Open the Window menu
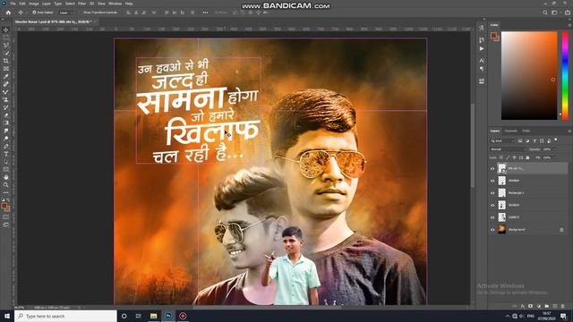 tap(115, 4)
